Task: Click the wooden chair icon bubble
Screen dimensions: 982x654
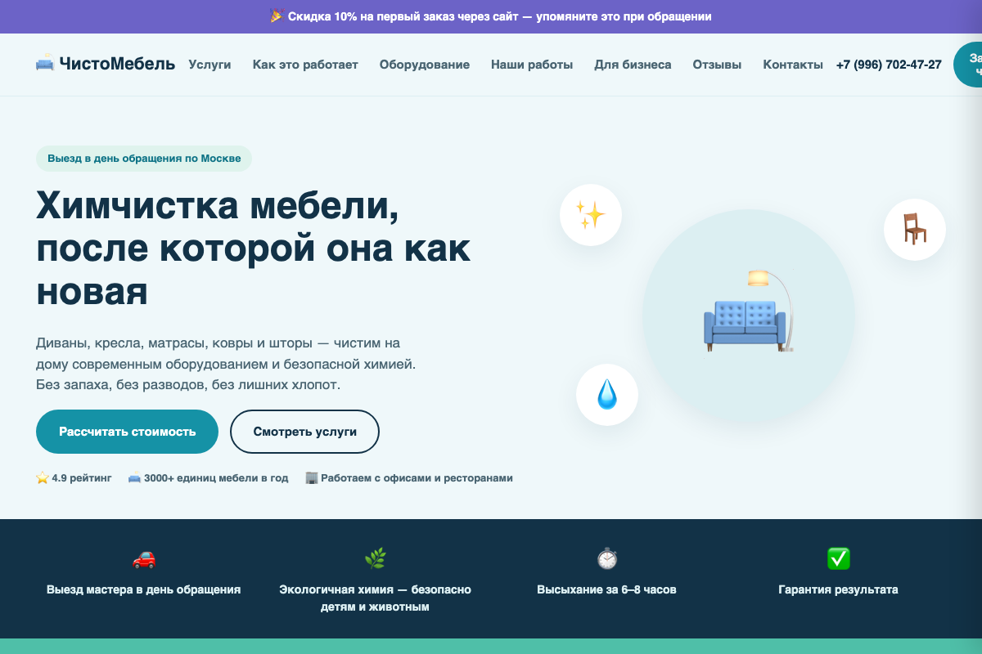Action: pyautogui.click(x=915, y=230)
